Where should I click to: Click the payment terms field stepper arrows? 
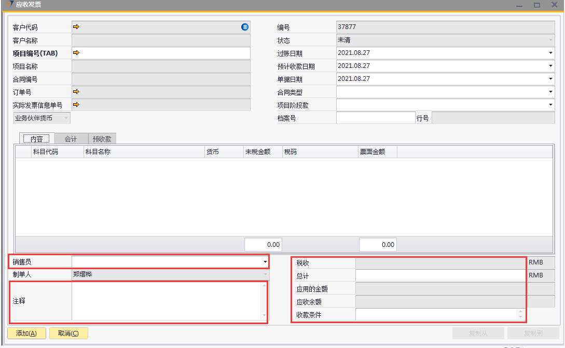(x=520, y=314)
